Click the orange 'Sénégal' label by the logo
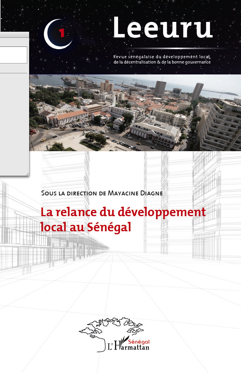241x373 pixels. pyautogui.click(x=139, y=341)
